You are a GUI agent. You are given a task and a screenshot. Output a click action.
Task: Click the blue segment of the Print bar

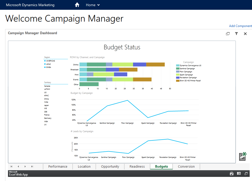[x=121, y=74]
